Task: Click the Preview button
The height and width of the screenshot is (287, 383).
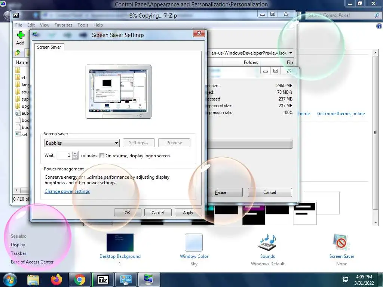Action: (174, 143)
